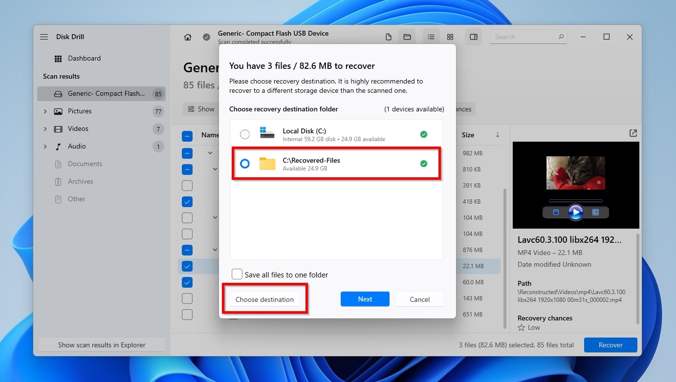Collapse the 810 KB folder row chevron
Viewport: 676px width, 382px height.
click(x=215, y=169)
